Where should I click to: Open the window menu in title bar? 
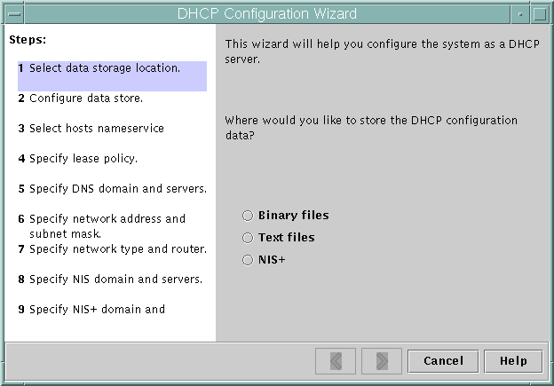point(12,13)
